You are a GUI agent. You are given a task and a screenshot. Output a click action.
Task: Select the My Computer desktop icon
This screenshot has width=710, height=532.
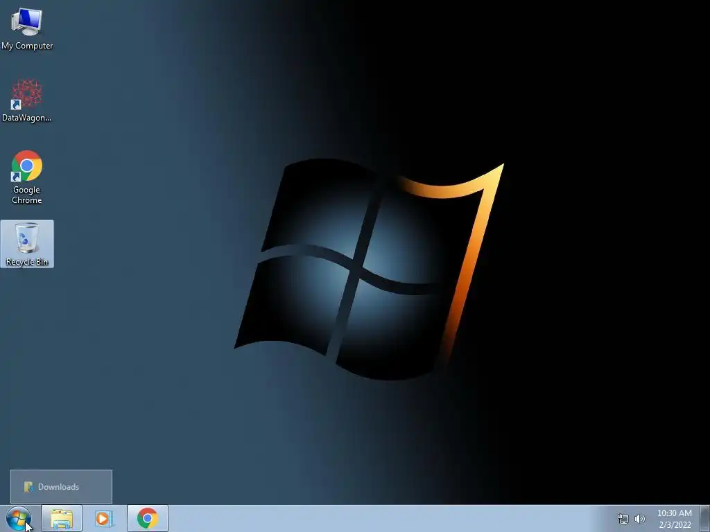pyautogui.click(x=27, y=28)
